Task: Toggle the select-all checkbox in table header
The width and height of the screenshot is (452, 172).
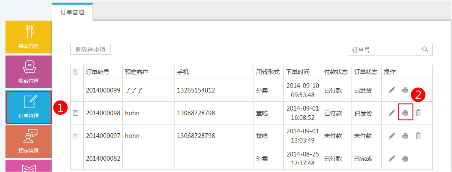Action: click(76, 72)
